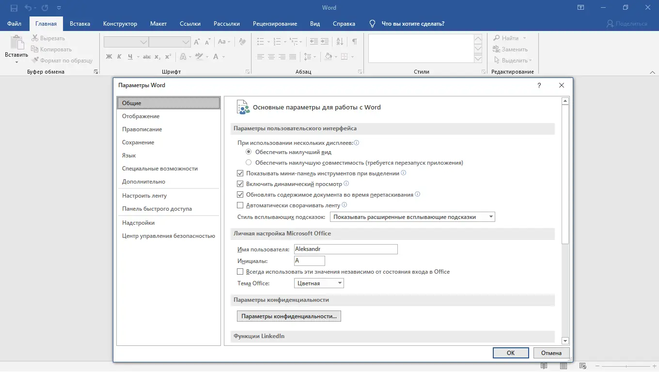Select 'Обеспечить наилучшую совместимость' radio button
Viewport: 659px width, 372px height.
[x=249, y=163]
